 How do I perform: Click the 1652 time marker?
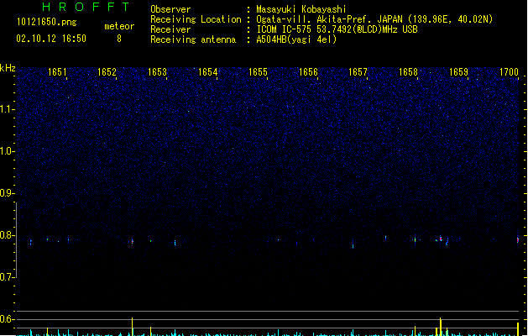pyautogui.click(x=107, y=72)
